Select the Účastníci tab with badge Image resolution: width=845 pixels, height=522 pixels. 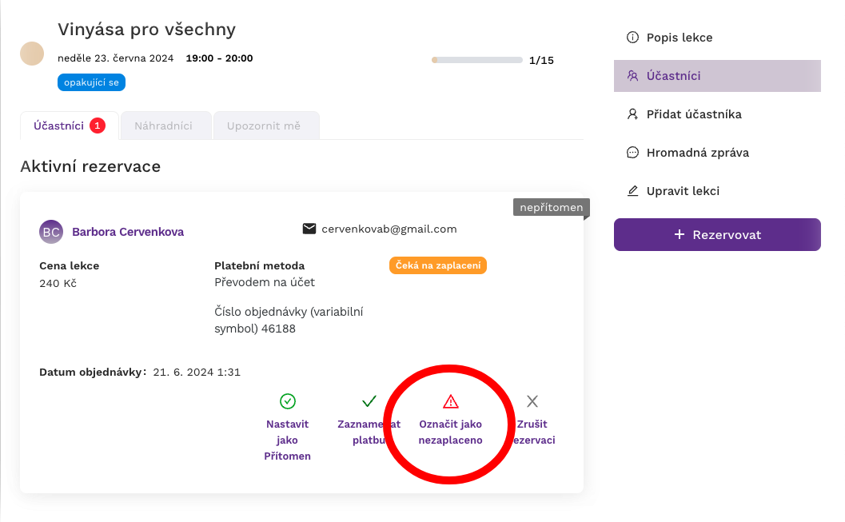pyautogui.click(x=70, y=126)
